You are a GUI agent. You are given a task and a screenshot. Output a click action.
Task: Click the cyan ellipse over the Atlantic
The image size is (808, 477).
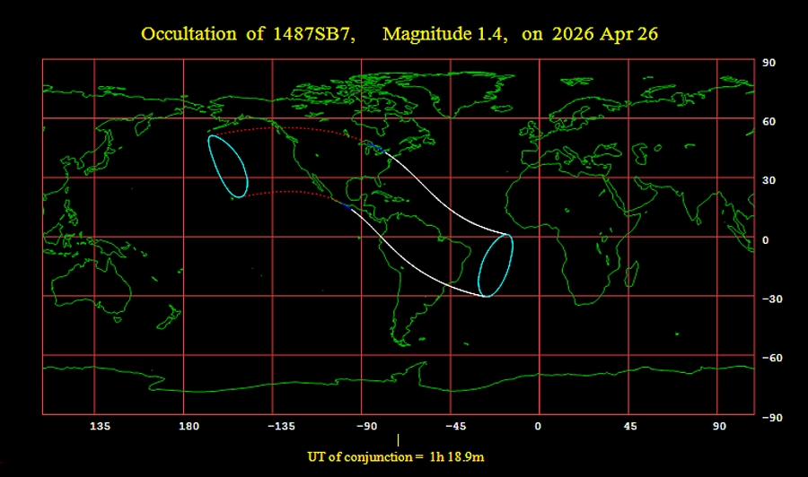pyautogui.click(x=495, y=265)
